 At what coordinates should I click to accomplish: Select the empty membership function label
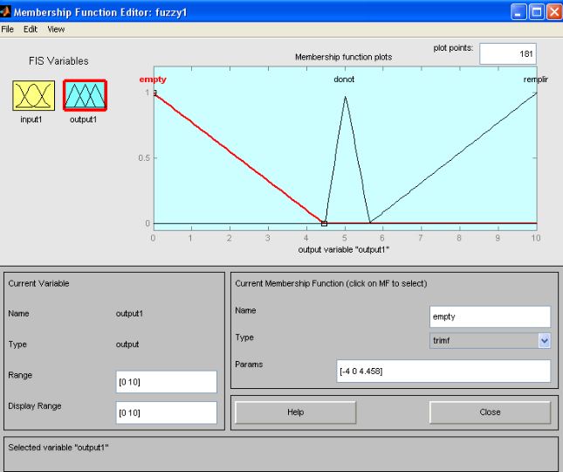coord(153,80)
